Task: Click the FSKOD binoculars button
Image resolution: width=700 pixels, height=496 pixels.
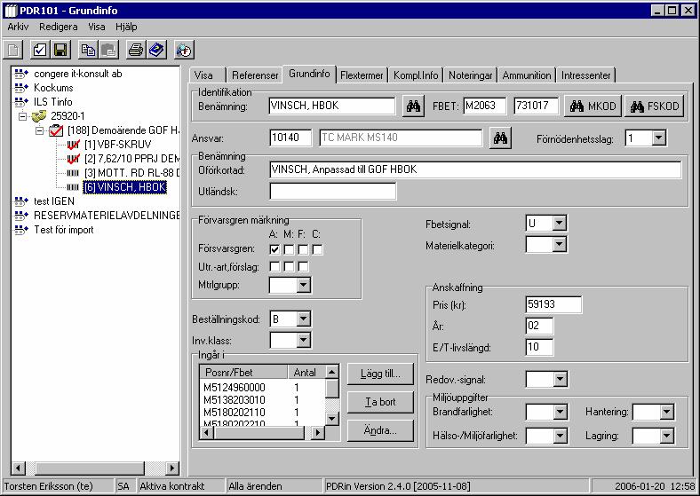Action: pos(654,106)
